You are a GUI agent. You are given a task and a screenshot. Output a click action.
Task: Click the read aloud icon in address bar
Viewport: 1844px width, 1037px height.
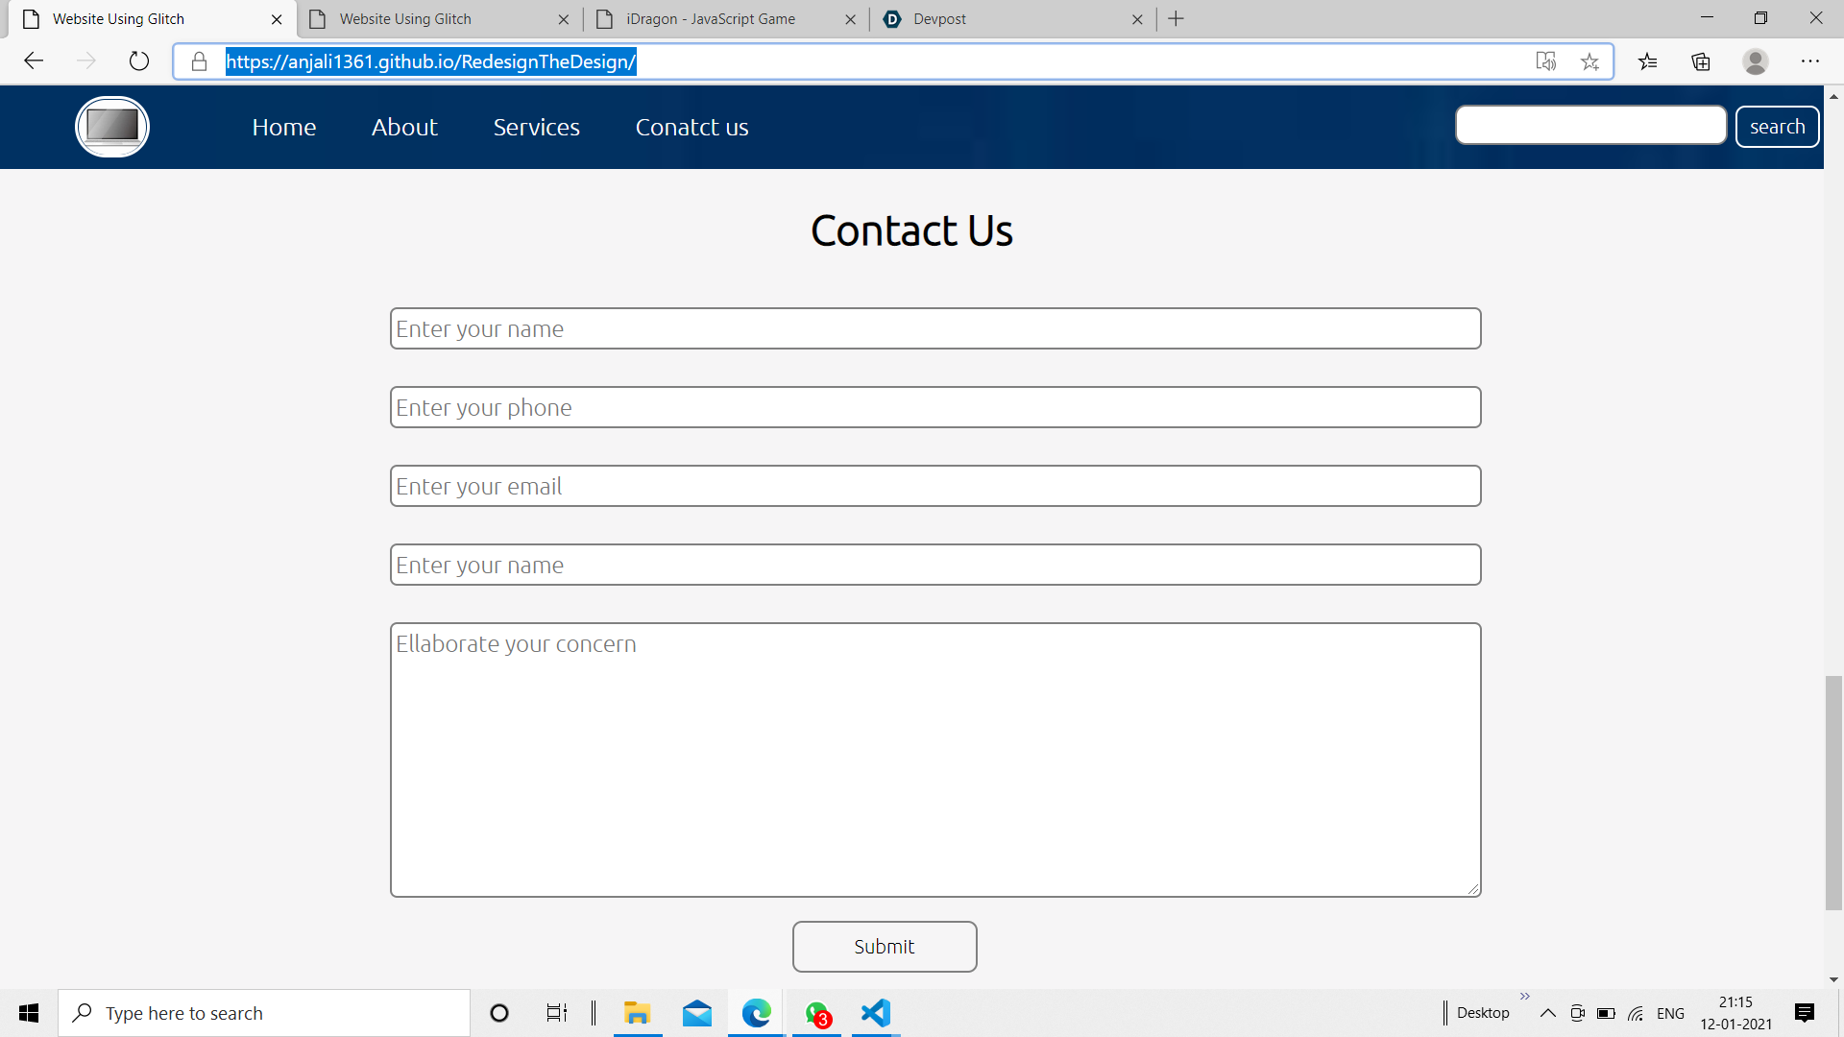click(x=1545, y=61)
